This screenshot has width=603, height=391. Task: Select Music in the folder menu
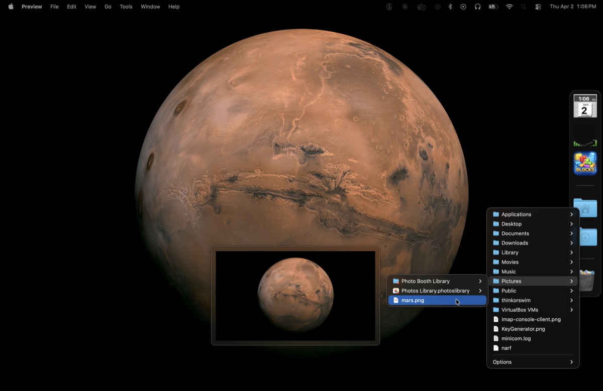click(x=533, y=272)
